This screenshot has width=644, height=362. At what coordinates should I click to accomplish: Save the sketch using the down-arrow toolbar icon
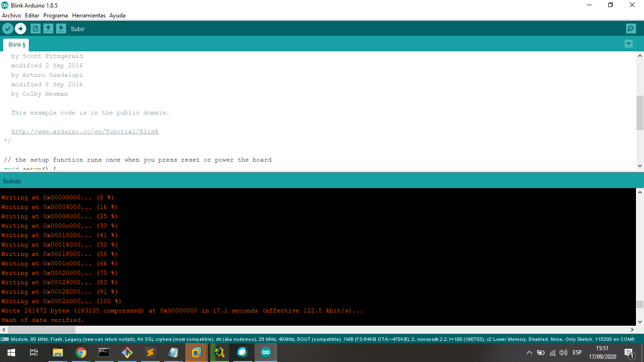pos(61,29)
